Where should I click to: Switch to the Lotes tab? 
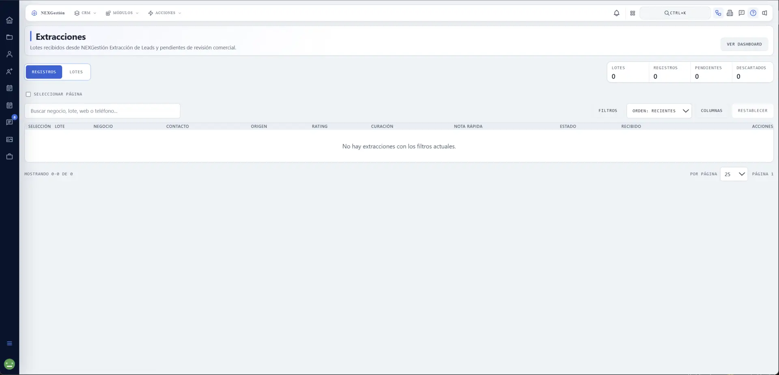point(76,72)
